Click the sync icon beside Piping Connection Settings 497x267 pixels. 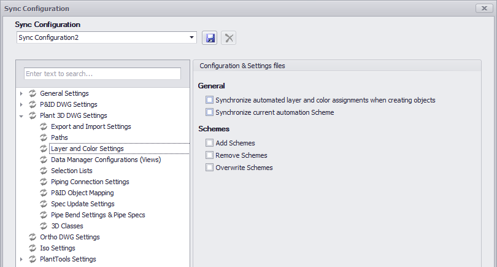pos(44,182)
